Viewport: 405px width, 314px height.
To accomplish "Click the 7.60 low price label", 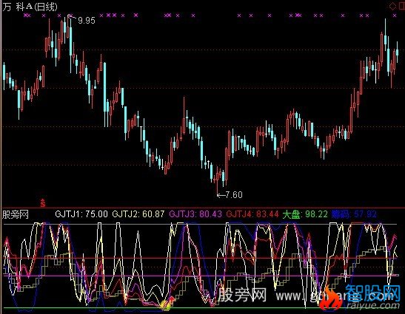I will coord(234,194).
